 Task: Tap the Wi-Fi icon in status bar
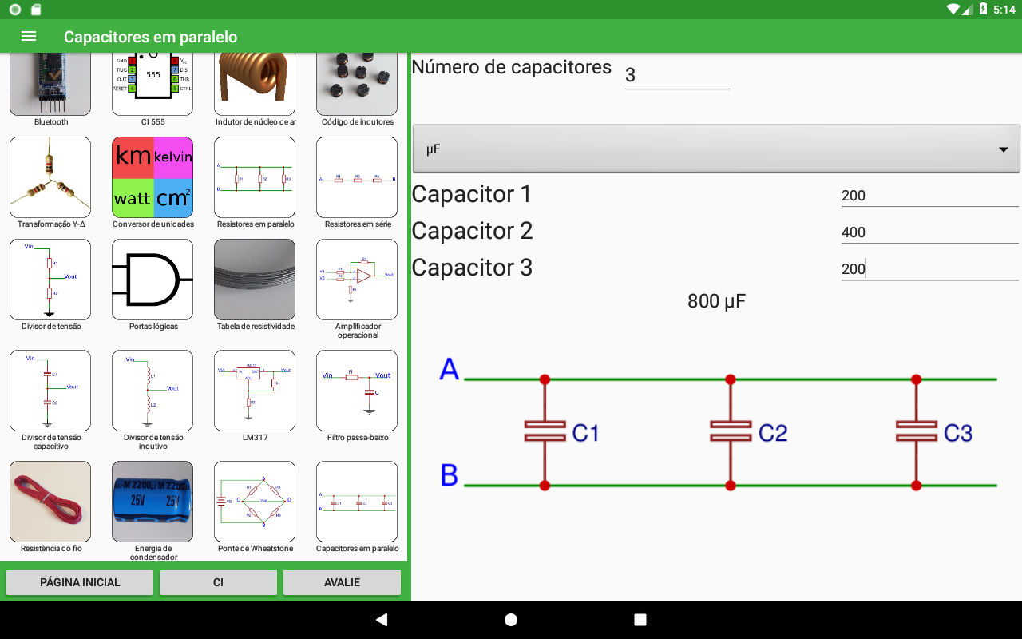click(x=953, y=10)
